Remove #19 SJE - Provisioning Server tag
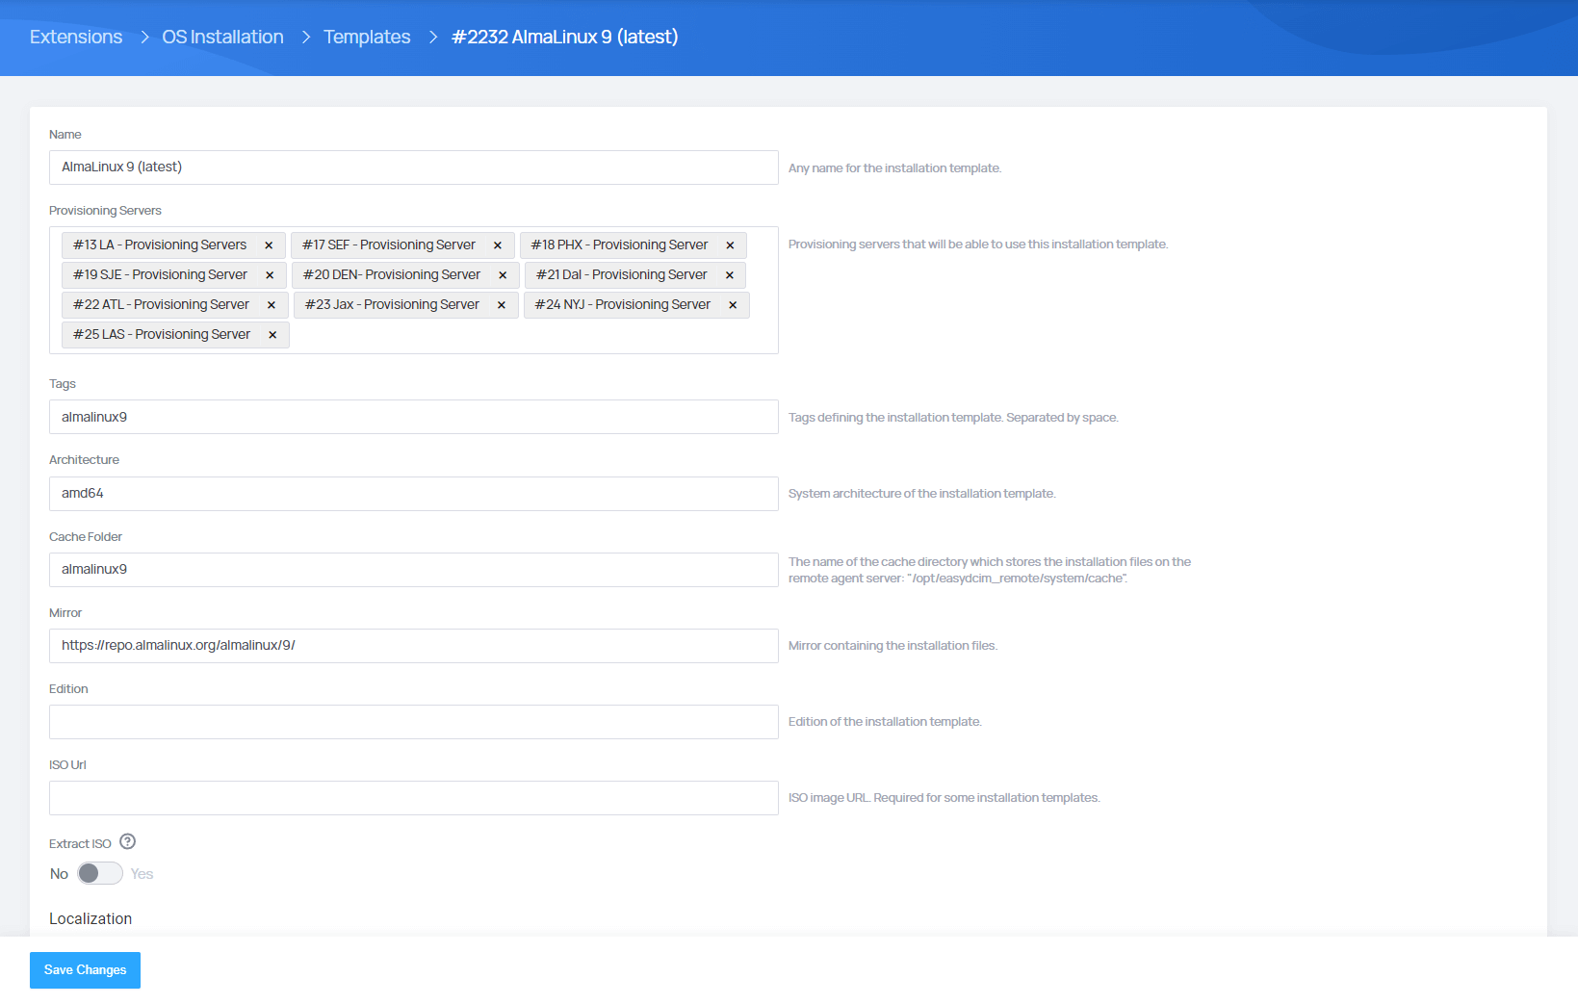The image size is (1578, 1004). [270, 275]
